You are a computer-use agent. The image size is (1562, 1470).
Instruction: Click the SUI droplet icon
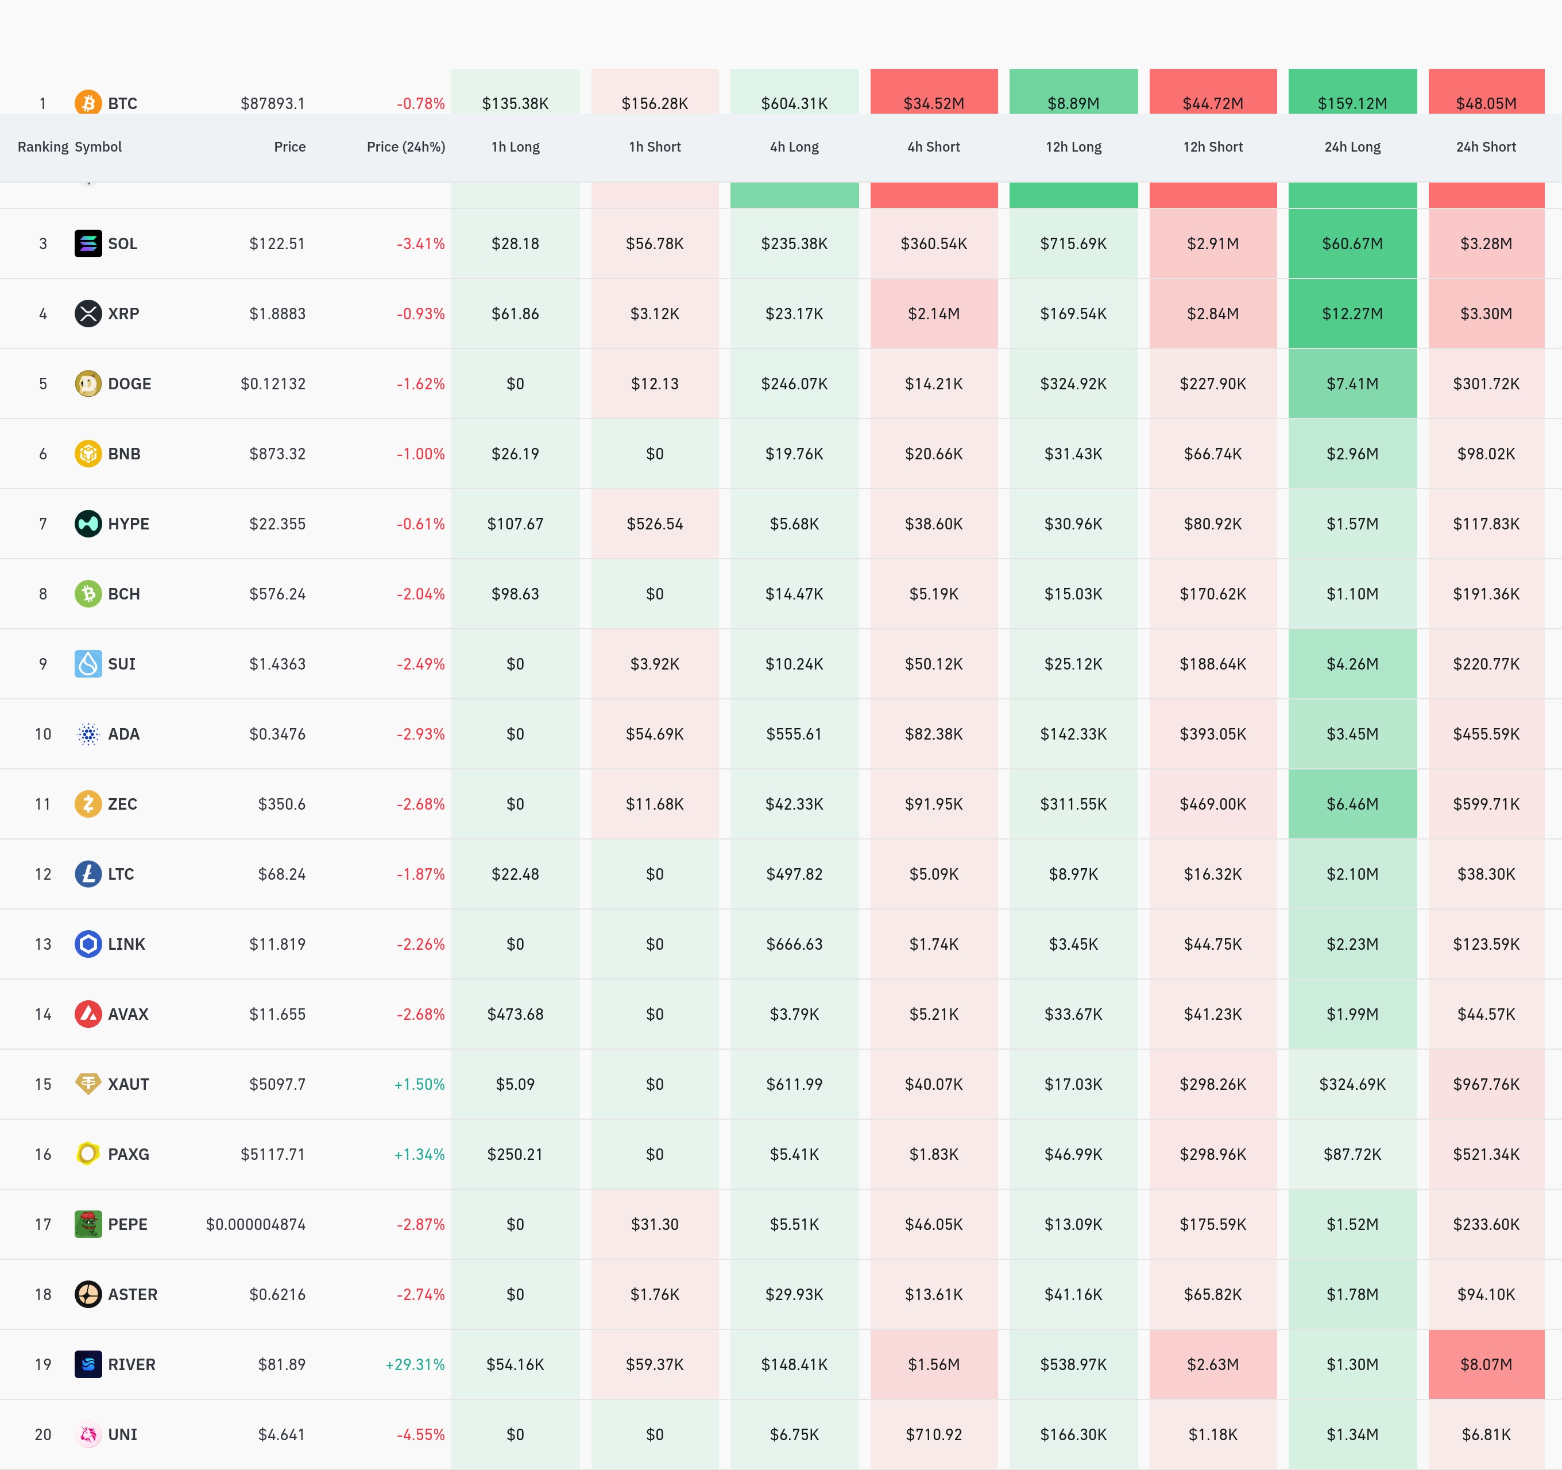click(x=88, y=664)
